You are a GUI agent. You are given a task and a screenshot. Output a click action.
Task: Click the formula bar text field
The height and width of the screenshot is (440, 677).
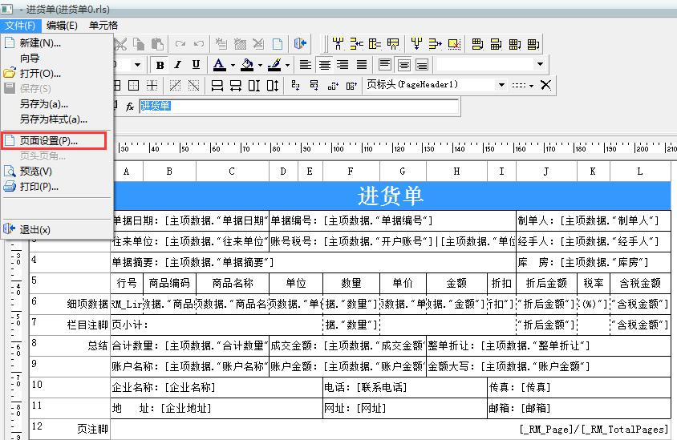pyautogui.click(x=298, y=107)
